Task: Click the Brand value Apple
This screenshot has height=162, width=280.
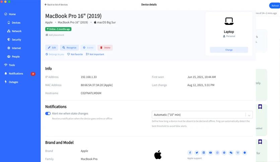Action: point(84,151)
